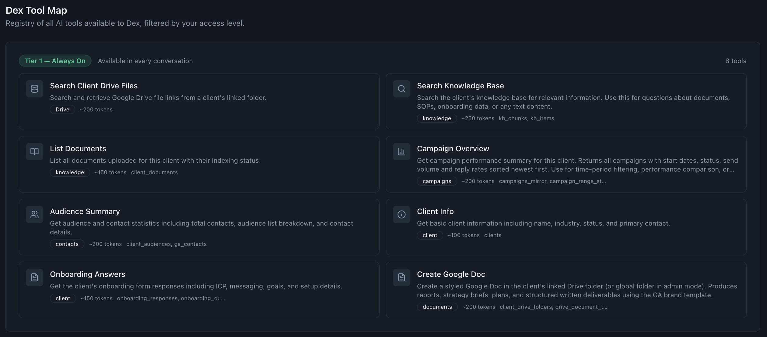
Task: Click the knowledge tag on Search Knowledge Base
Action: (x=437, y=118)
